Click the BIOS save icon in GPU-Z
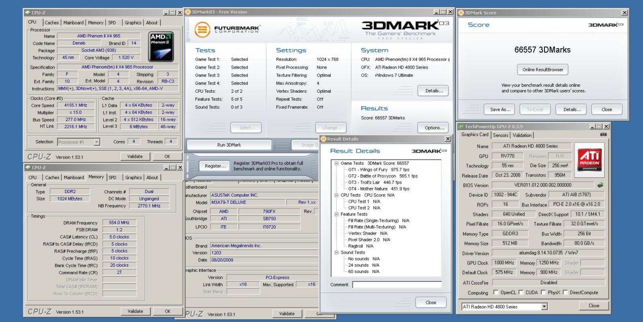This screenshot has width=643, height=322. pyautogui.click(x=600, y=185)
